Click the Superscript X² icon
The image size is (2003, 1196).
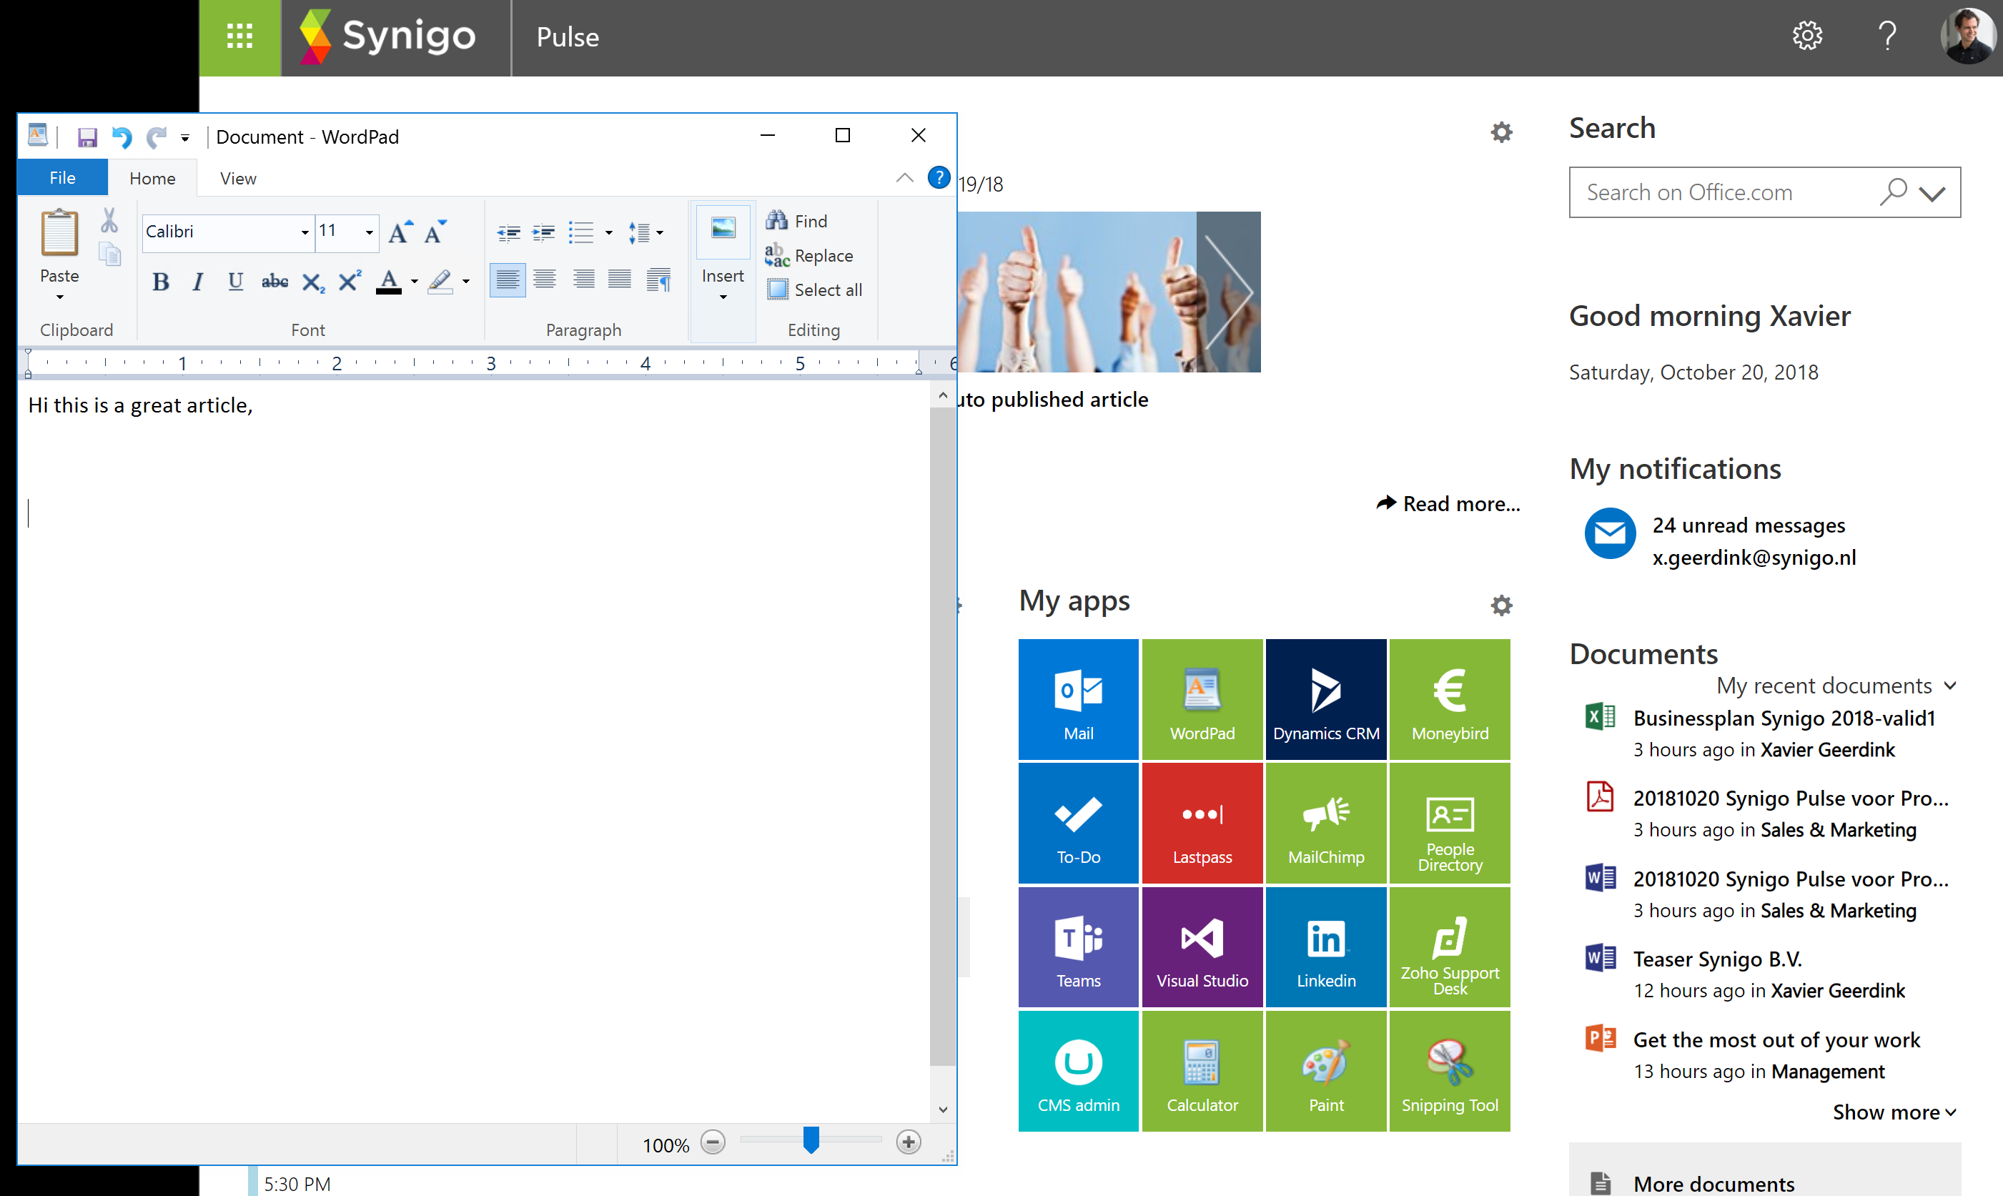tap(350, 281)
